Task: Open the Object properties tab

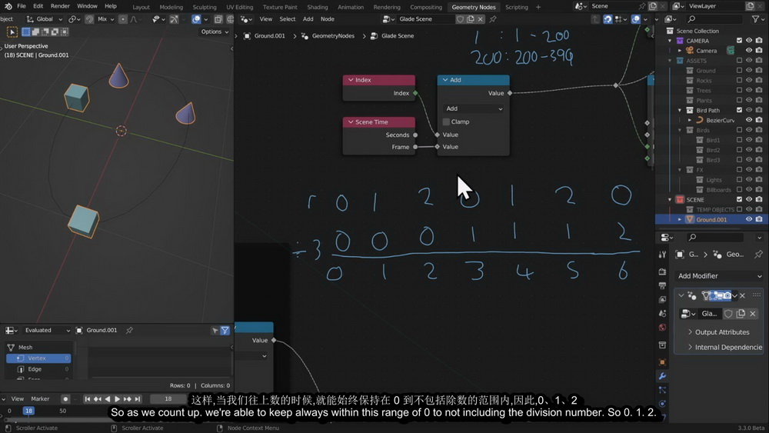Action: (x=662, y=362)
